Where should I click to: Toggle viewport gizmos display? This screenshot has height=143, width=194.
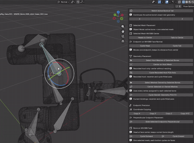[160, 2]
